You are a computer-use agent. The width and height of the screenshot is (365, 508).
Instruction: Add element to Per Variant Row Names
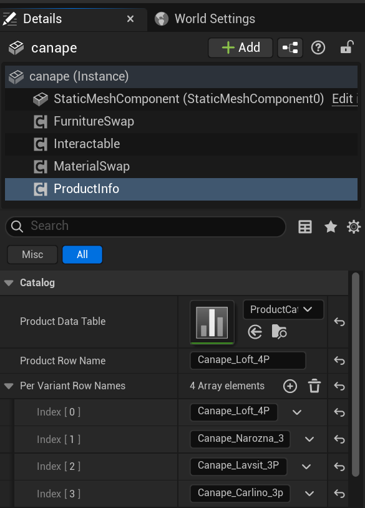point(290,386)
